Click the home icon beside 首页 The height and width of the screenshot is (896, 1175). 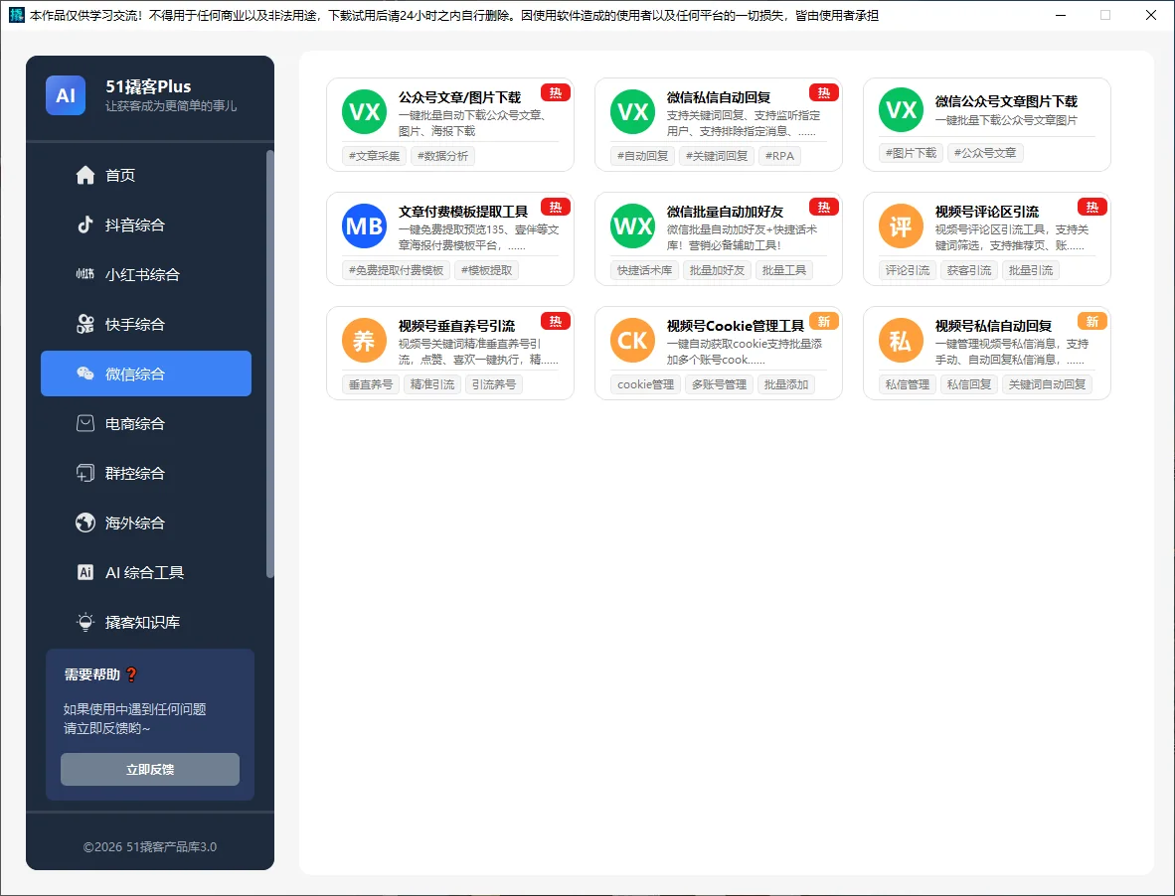tap(85, 175)
